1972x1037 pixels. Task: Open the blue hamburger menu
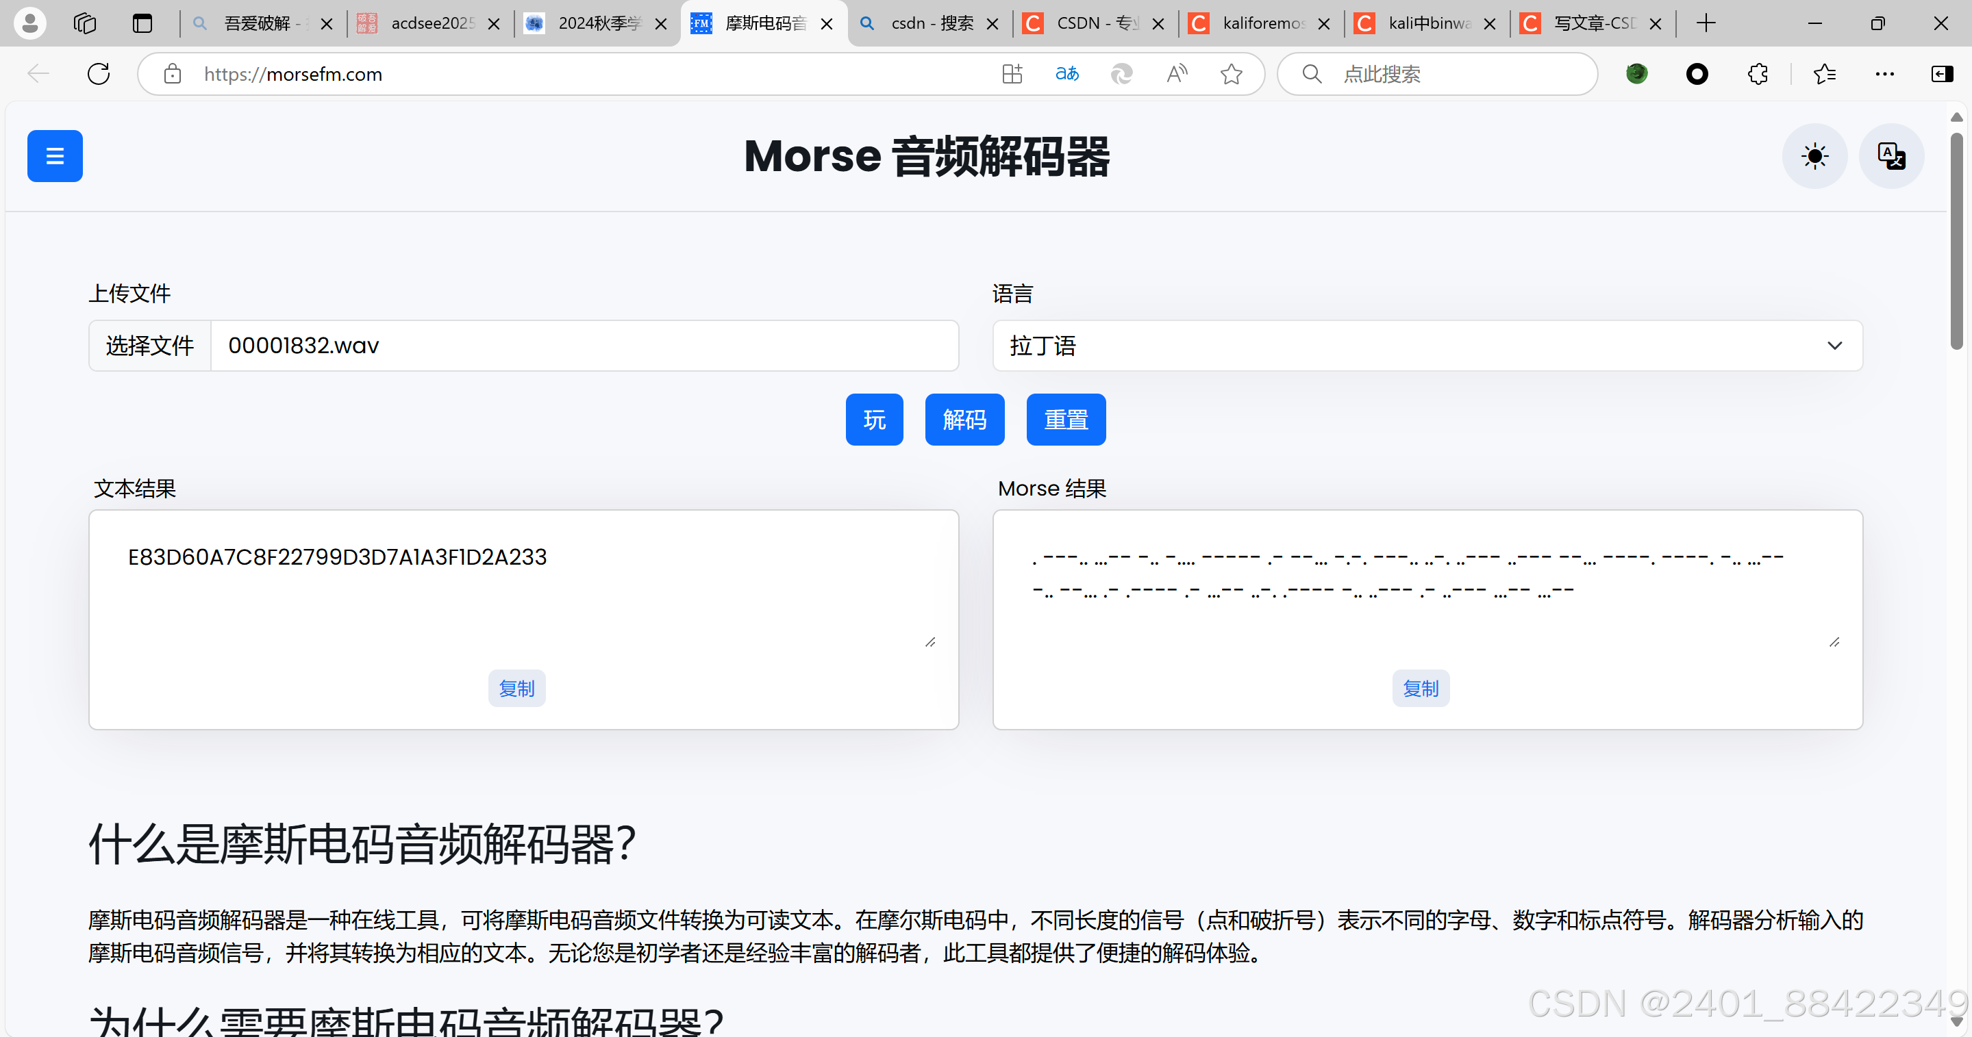pyautogui.click(x=54, y=156)
